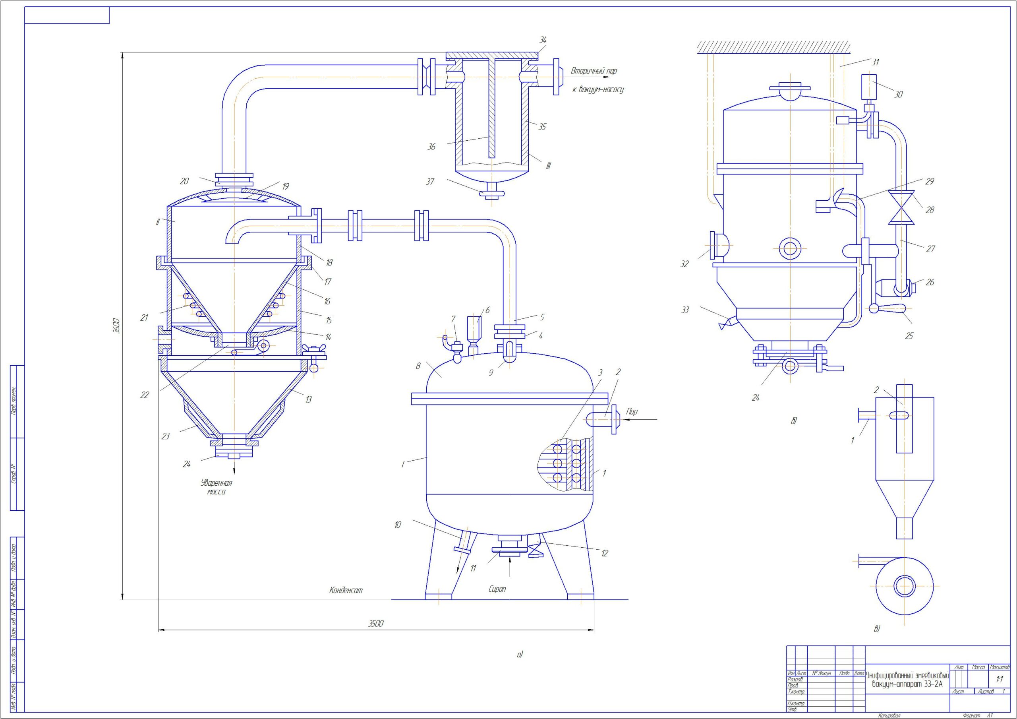Click the 'Вторичный пар' label near outlet
This screenshot has width=1017, height=719.
594,71
